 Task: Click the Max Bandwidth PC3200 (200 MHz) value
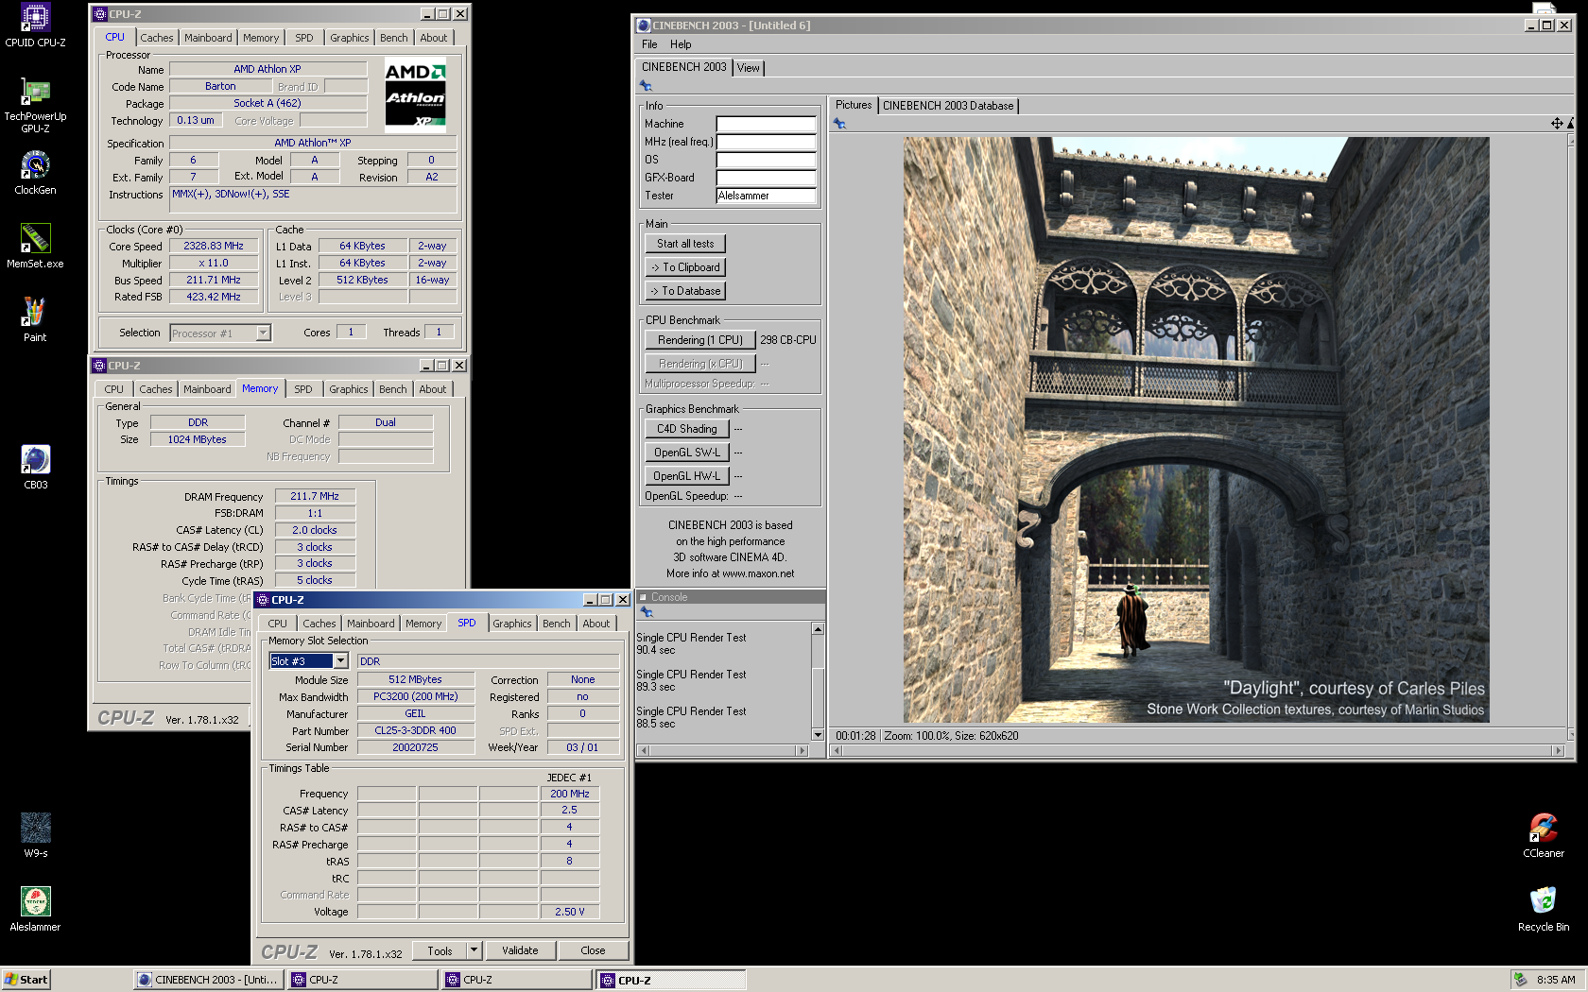click(x=415, y=696)
